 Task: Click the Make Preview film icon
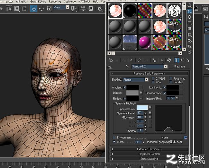tap(189, 35)
